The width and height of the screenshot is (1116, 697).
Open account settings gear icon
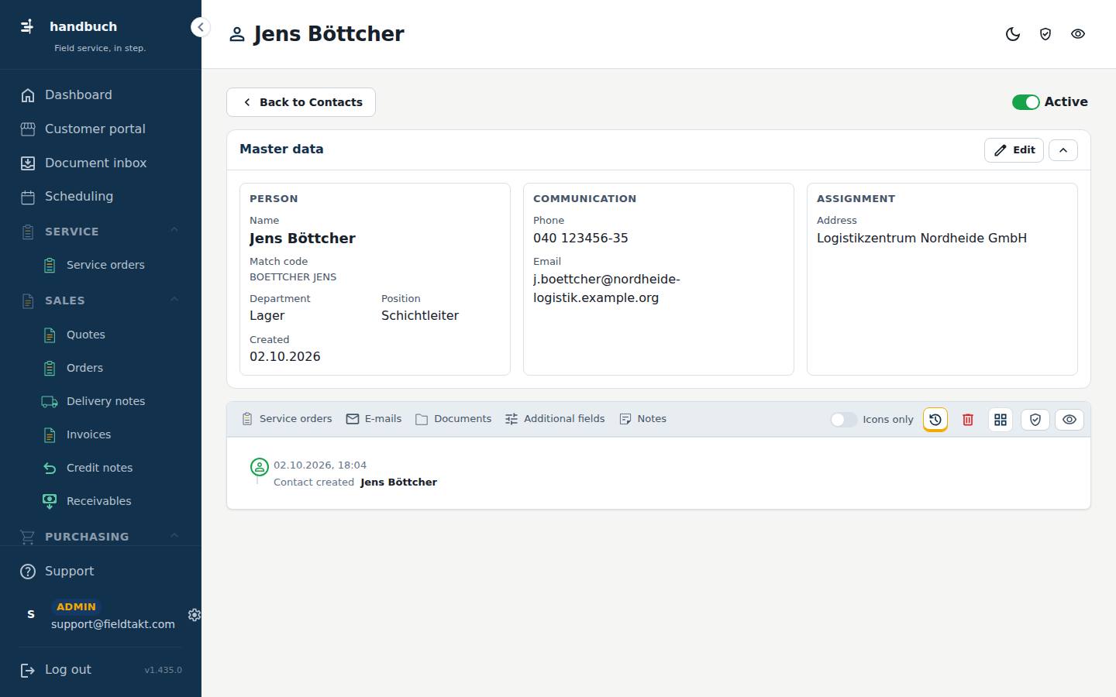[195, 615]
